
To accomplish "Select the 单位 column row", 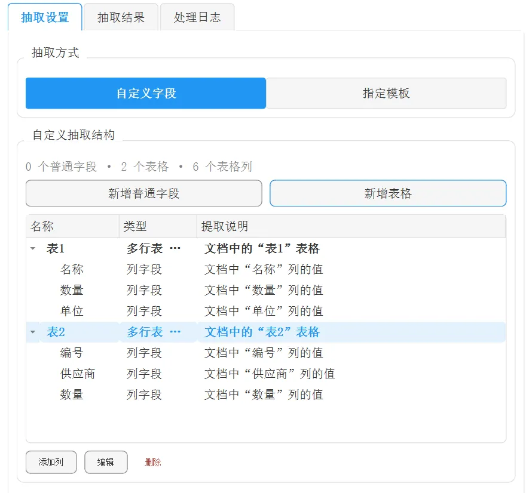I will [x=266, y=311].
